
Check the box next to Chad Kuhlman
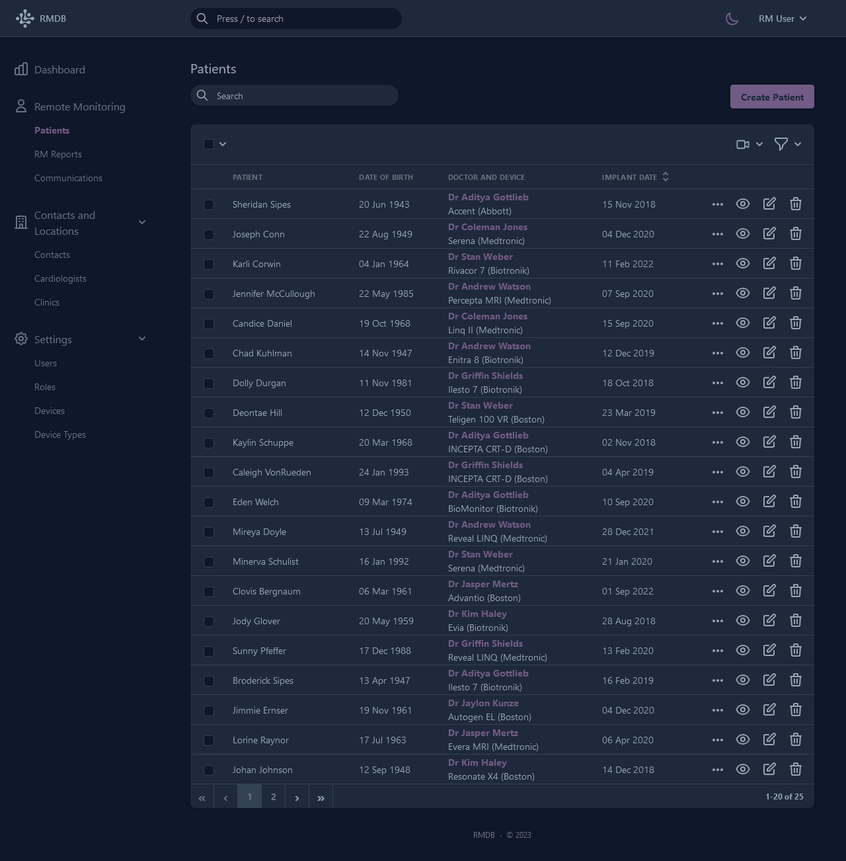pos(209,354)
